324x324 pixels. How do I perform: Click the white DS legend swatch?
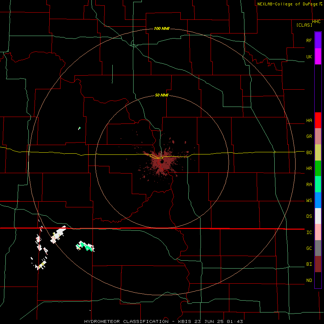pyautogui.click(x=318, y=216)
